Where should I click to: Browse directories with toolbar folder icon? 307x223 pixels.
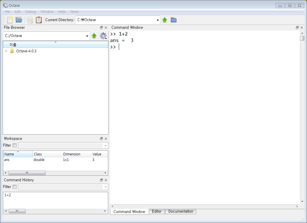coord(174,20)
